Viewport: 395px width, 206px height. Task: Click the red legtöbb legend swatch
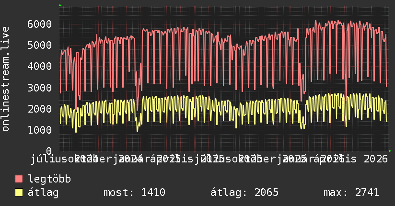19,179
